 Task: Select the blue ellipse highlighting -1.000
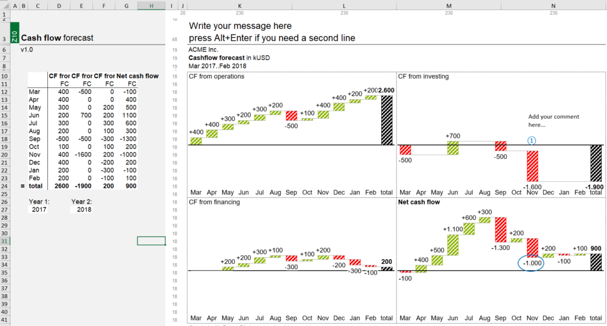531,263
